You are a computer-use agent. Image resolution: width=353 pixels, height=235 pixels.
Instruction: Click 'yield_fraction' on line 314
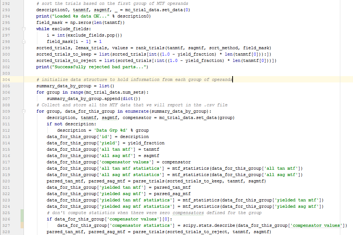pyautogui.click(x=146, y=143)
